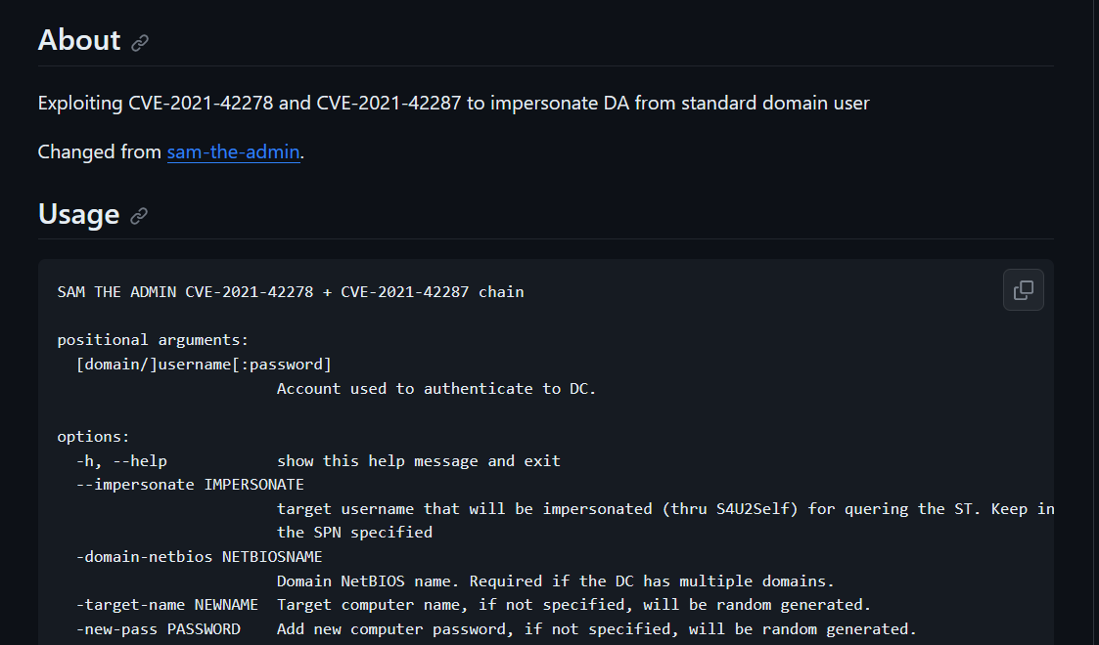Click 'the SPN specified' line

click(354, 533)
